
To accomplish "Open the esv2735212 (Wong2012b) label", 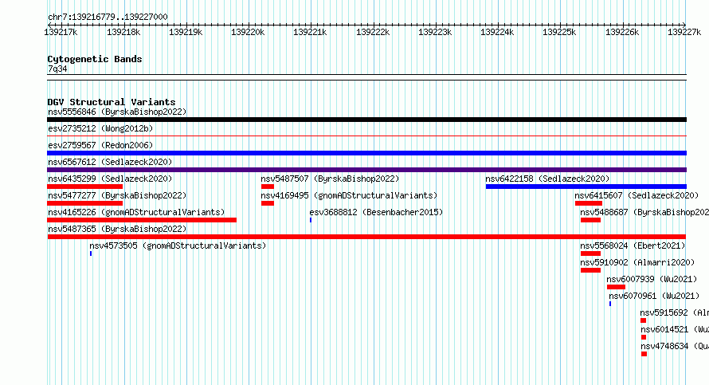I will (x=100, y=128).
